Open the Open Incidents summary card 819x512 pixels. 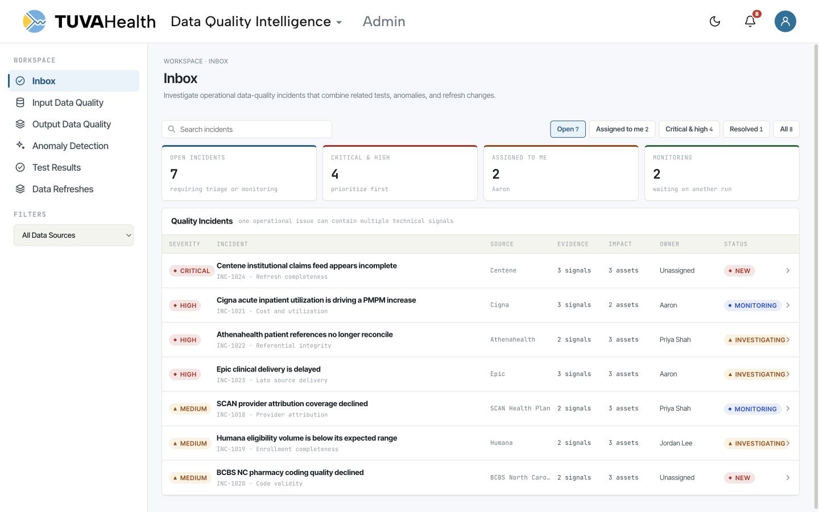(239, 173)
